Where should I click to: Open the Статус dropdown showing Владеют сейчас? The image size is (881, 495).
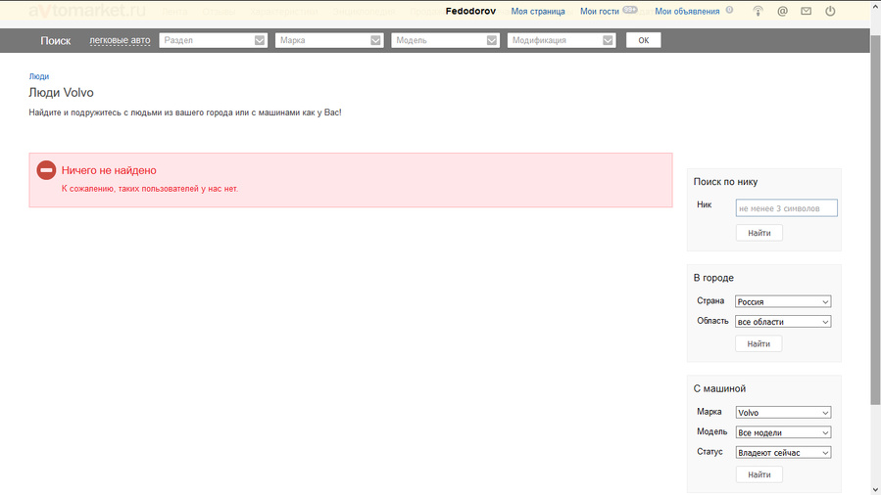point(783,452)
